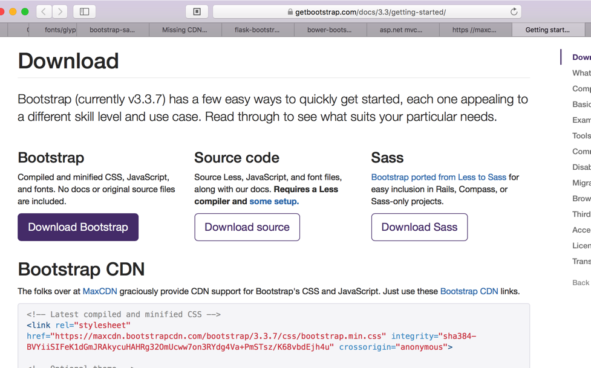Image resolution: width=591 pixels, height=368 pixels.
Task: Open the 'some setup.' link
Action: tap(274, 201)
